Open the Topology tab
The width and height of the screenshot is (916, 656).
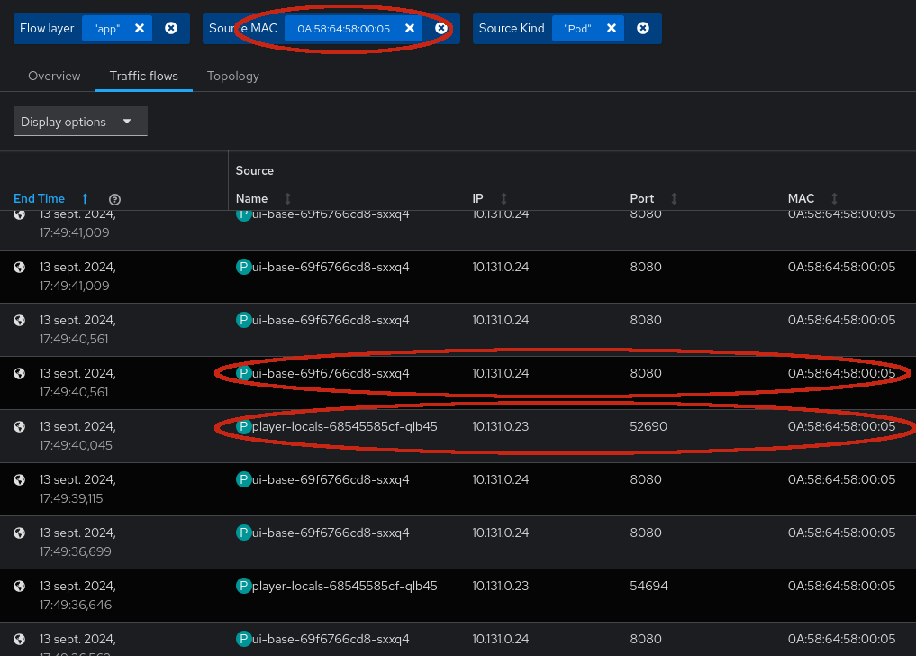coord(233,76)
